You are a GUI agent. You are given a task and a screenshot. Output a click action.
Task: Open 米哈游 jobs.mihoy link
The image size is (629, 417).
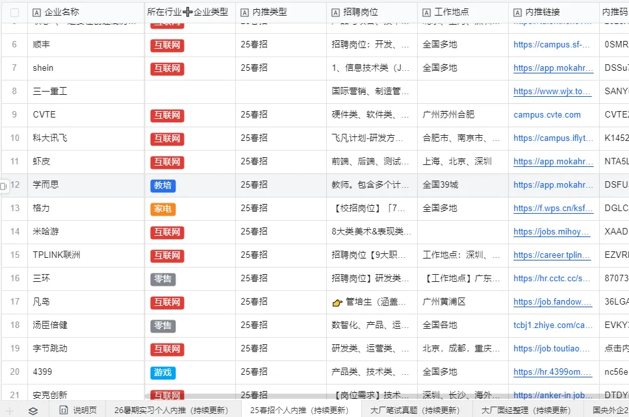(552, 232)
